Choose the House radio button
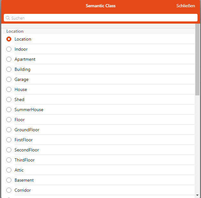Image resolution: width=201 pixels, height=198 pixels. 9,89
